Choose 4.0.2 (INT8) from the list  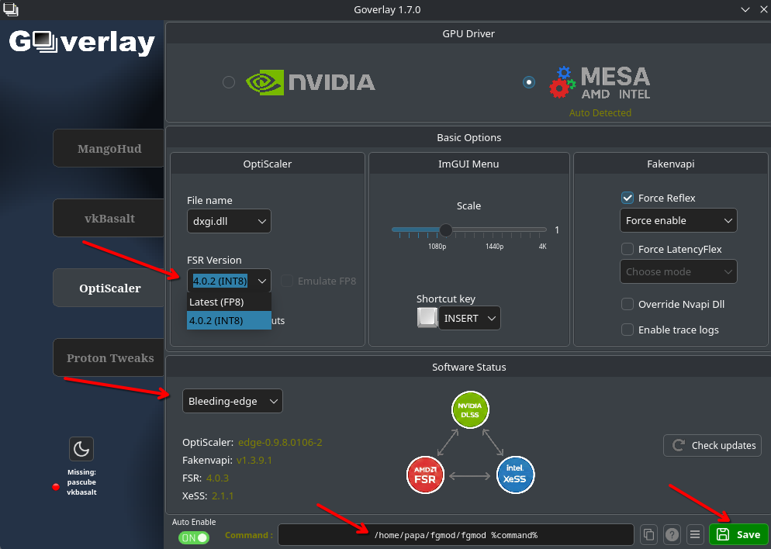229,320
